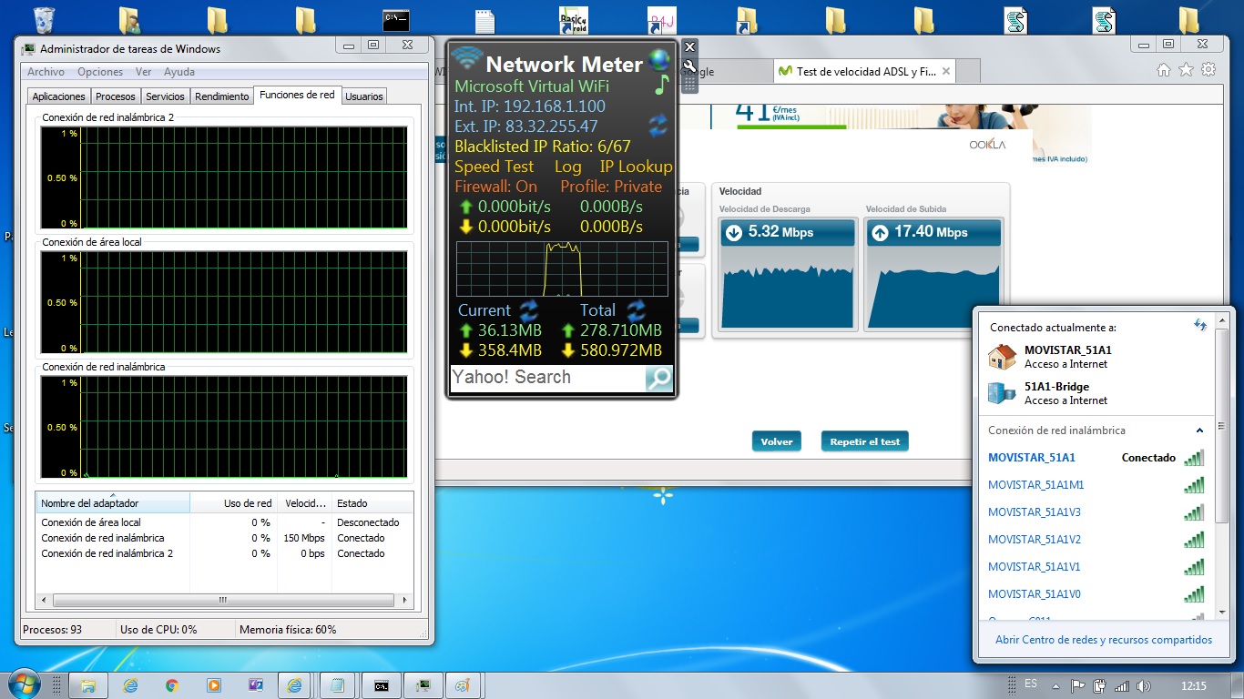Click the 51A1-Bridge network icon
The image size is (1244, 699).
pyautogui.click(x=1002, y=392)
